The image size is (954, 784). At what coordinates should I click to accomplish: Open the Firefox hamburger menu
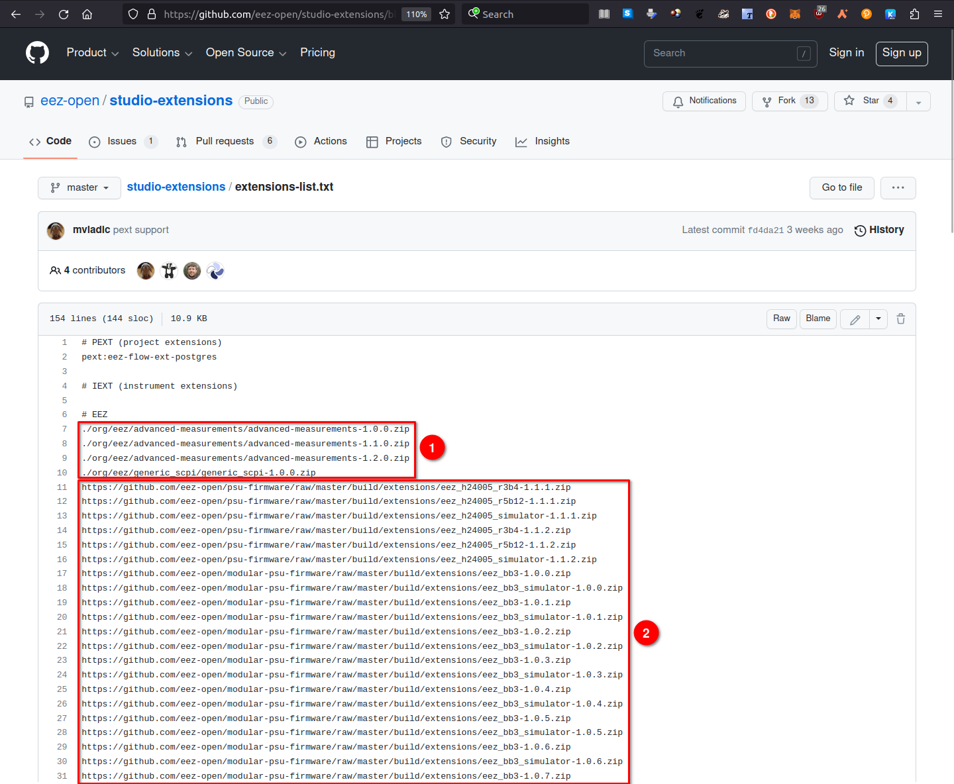[x=938, y=14]
